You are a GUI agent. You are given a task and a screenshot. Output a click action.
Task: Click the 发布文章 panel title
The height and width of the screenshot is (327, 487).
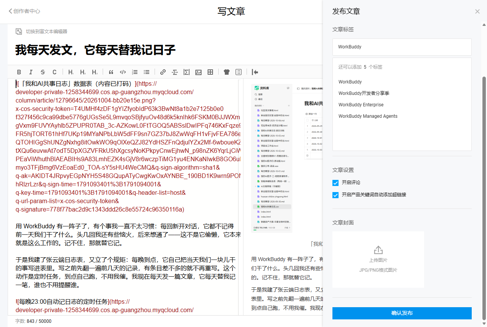[346, 11]
